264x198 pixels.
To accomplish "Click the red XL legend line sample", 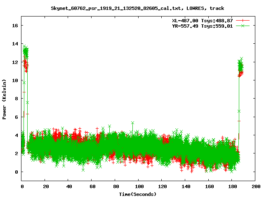I will [243, 21].
